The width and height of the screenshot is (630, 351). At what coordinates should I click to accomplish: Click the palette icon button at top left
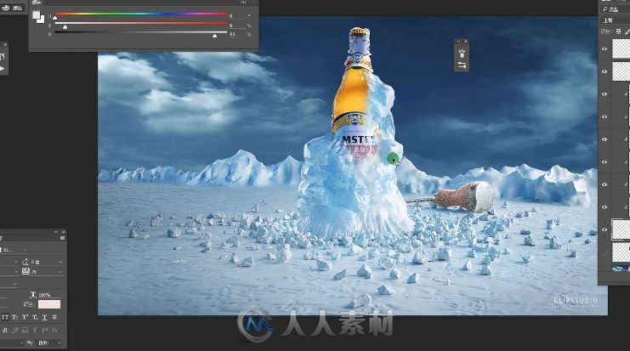[x=6, y=8]
